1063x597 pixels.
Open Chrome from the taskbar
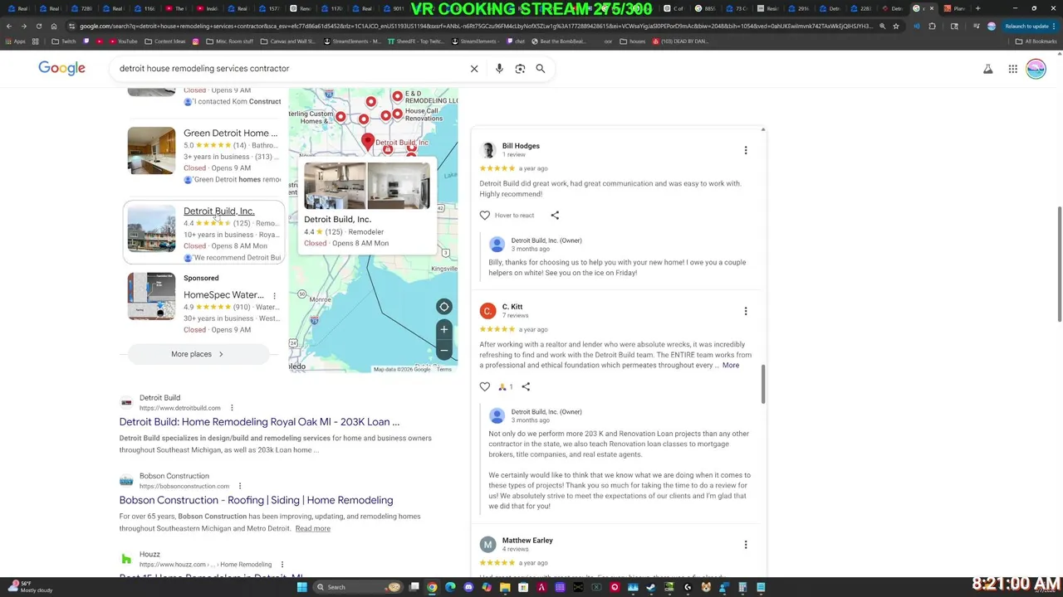point(432,587)
